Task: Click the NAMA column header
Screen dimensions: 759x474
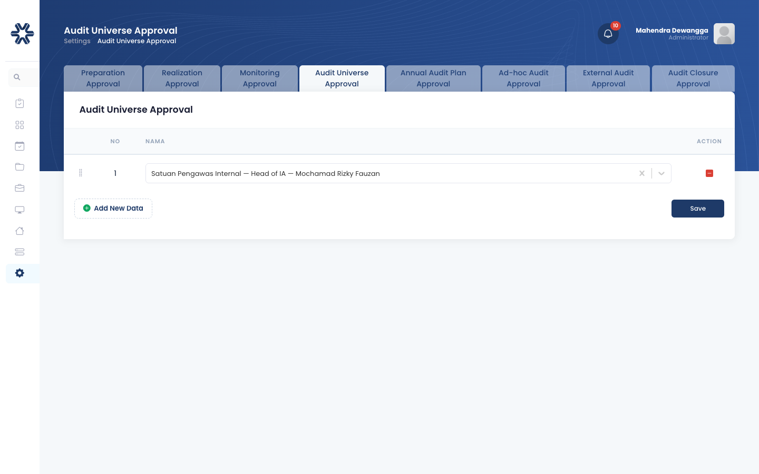Action: [x=155, y=141]
